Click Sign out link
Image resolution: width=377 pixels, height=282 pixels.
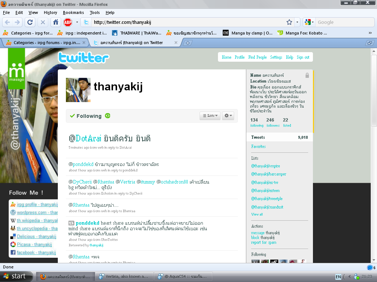[x=303, y=57]
